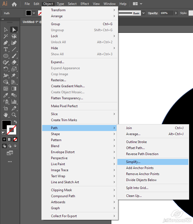
Task: Click Add Anchor Points menu item
Action: [x=153, y=168]
